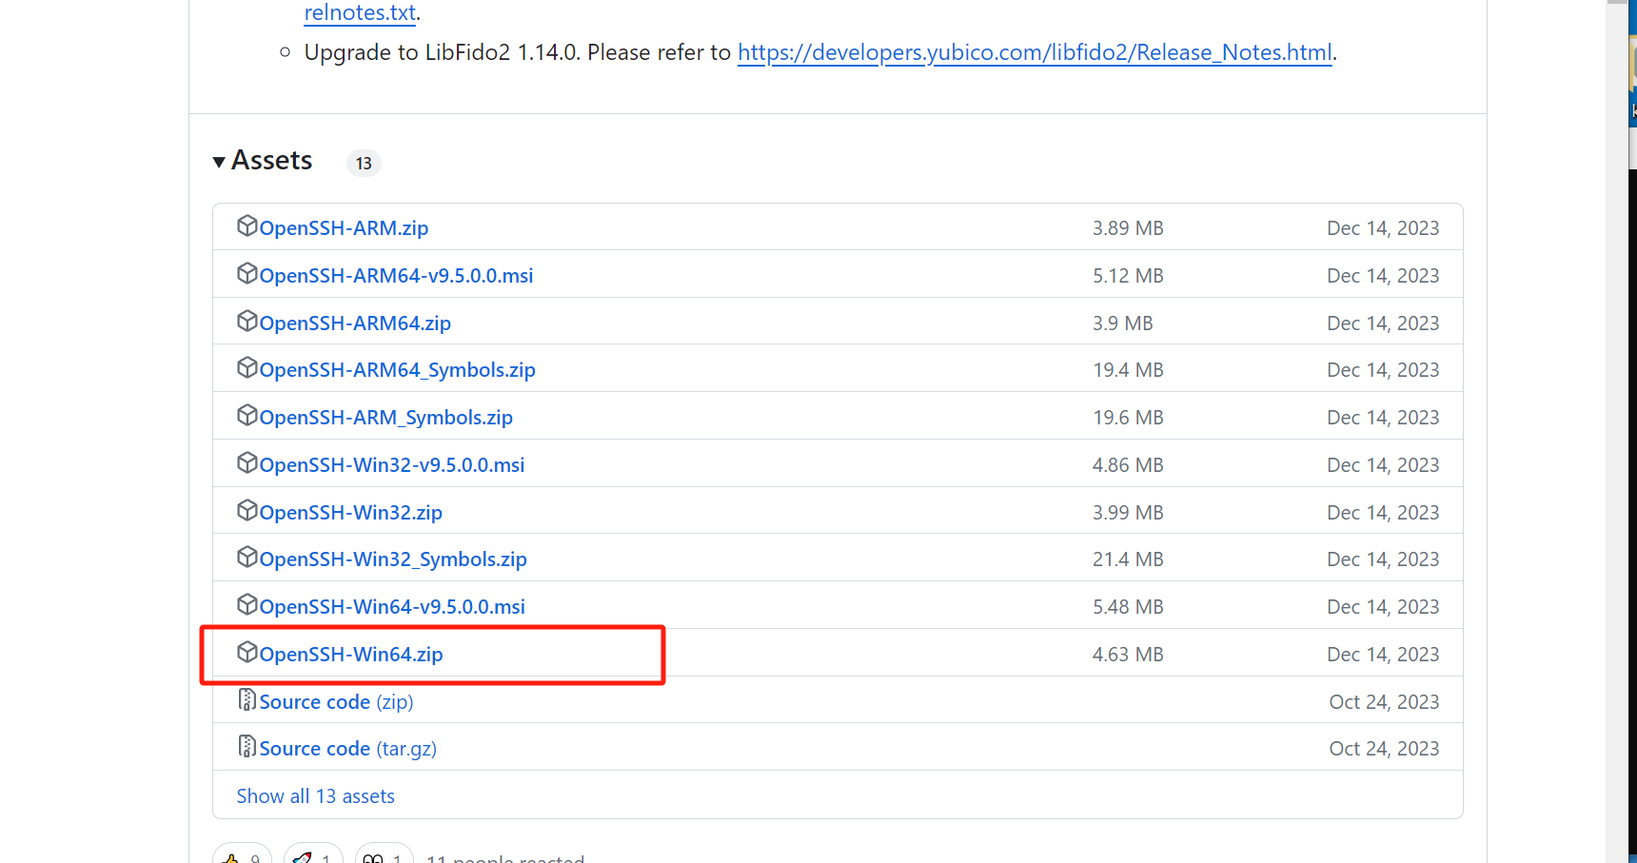Image resolution: width=1637 pixels, height=863 pixels.
Task: Download OpenSSH-ARM64.zip
Action: click(x=355, y=324)
